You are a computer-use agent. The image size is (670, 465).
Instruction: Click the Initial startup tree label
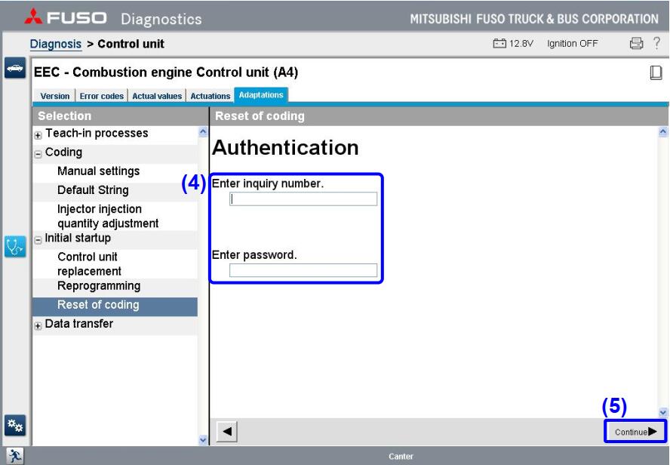click(x=78, y=238)
